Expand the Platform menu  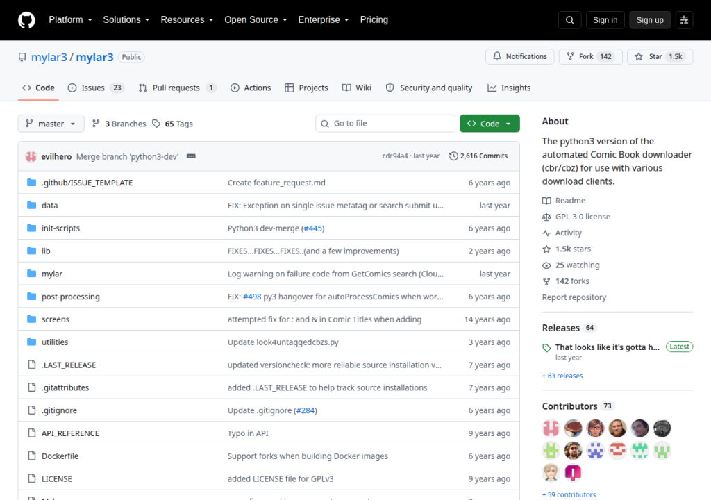point(70,20)
